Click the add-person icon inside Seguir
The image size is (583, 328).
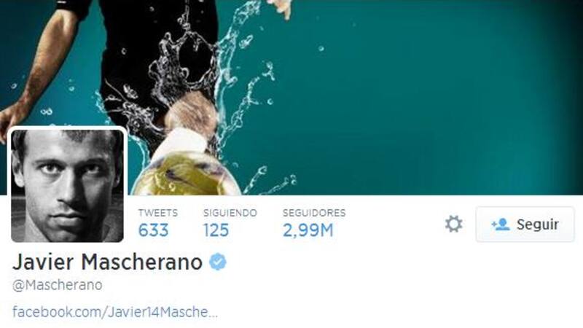[x=501, y=224]
